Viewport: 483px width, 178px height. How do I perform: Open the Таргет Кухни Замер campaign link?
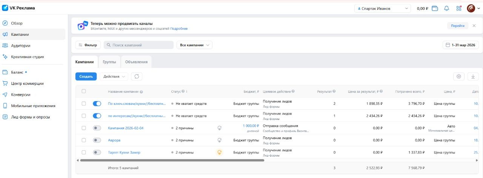point(124,152)
